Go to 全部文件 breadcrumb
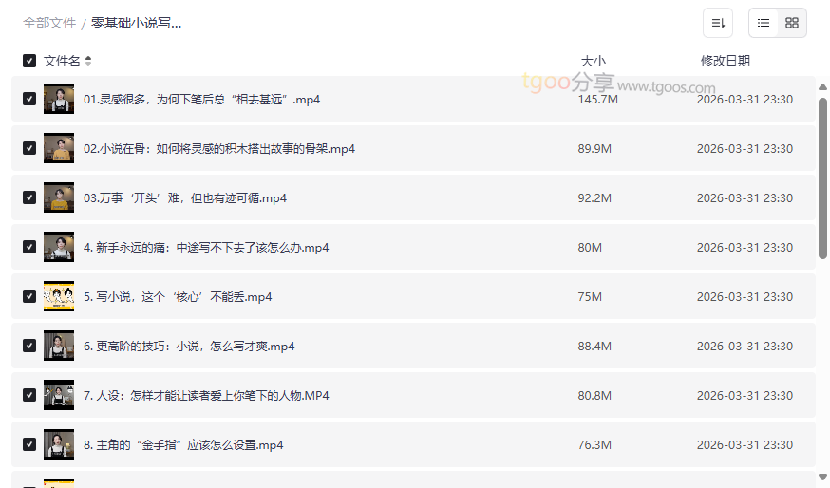This screenshot has height=488, width=830. click(49, 23)
